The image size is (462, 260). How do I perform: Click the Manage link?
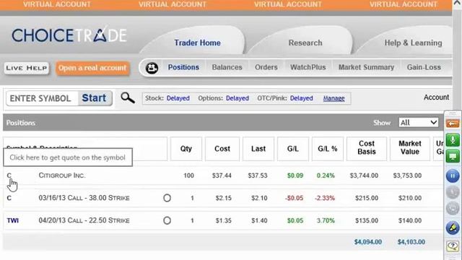coord(334,98)
